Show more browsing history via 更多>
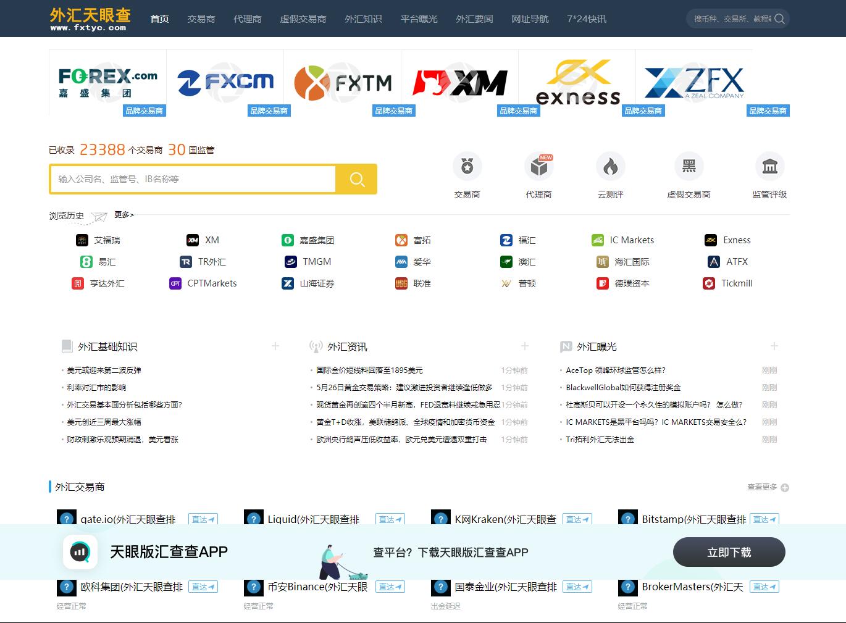846x623 pixels. coord(124,215)
